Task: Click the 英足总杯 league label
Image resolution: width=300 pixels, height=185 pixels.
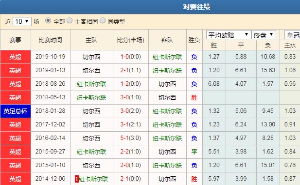Action: (16, 111)
